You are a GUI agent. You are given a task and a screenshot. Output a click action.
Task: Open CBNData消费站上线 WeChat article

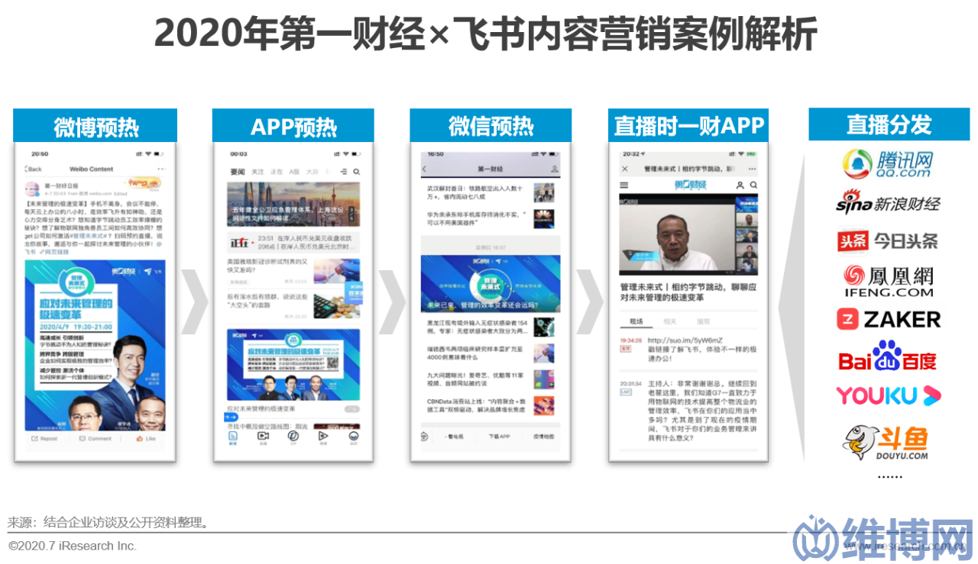[491, 405]
